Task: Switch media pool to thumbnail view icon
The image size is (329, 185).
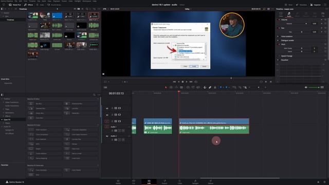Action: coord(79,9)
